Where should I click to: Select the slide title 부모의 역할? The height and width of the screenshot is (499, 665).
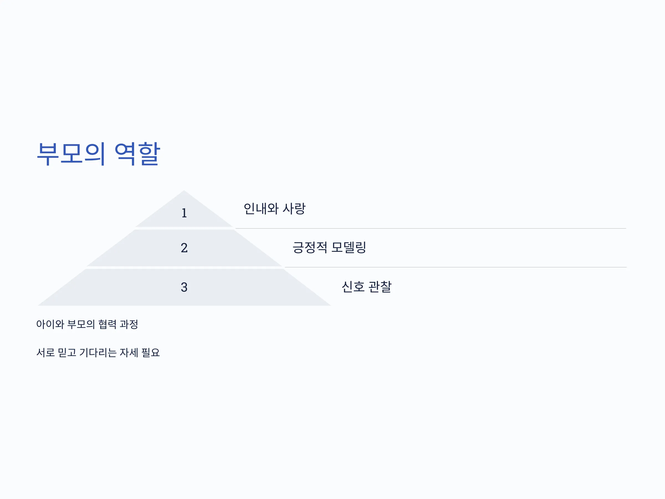click(98, 154)
